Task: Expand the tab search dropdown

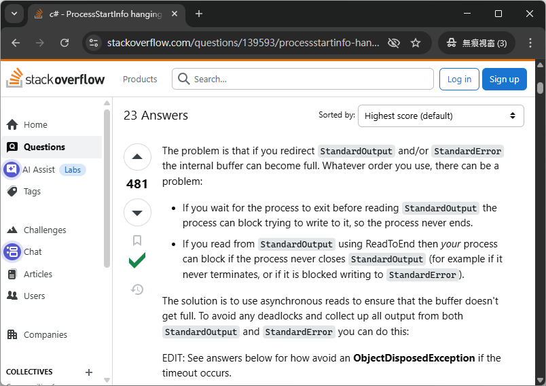Action: click(x=15, y=14)
